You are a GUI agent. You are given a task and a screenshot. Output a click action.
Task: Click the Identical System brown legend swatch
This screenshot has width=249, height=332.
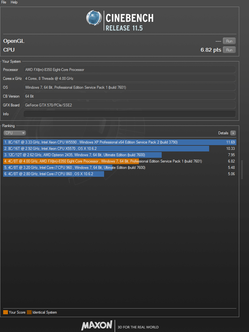click(29, 312)
